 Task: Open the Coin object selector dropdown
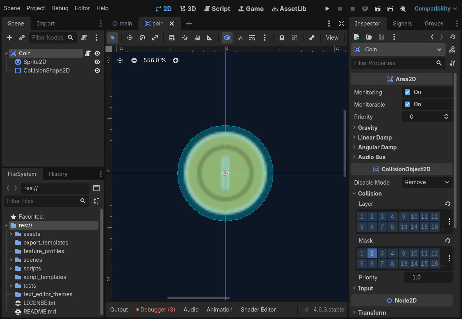coord(398,49)
